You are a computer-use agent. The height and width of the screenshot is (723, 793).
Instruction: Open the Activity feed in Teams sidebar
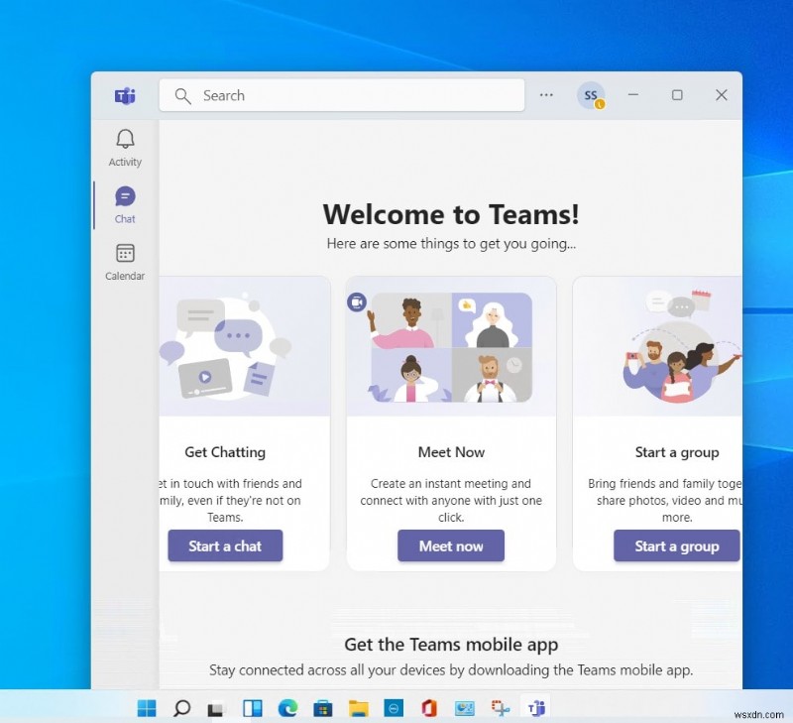[x=124, y=145]
